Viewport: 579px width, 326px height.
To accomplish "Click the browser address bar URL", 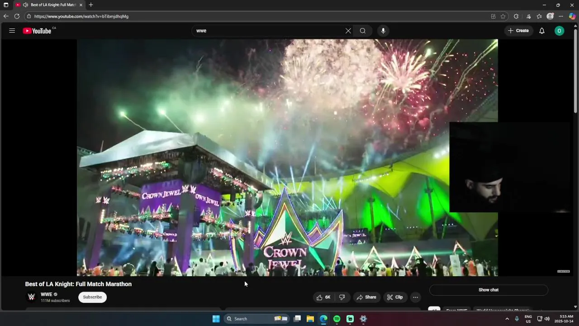I will 81,16.
